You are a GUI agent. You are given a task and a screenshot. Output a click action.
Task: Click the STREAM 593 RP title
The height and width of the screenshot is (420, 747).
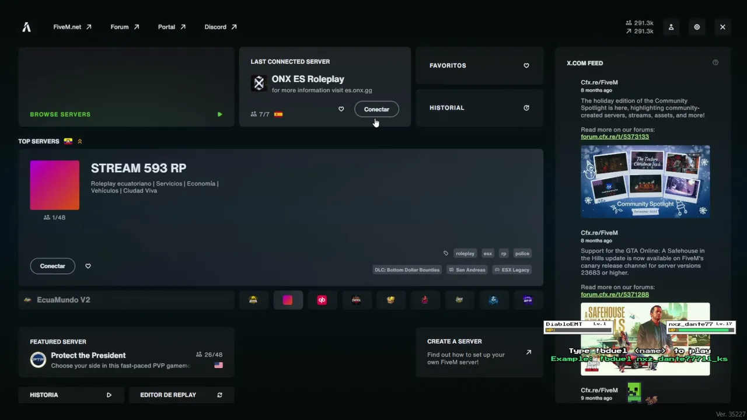coord(138,169)
